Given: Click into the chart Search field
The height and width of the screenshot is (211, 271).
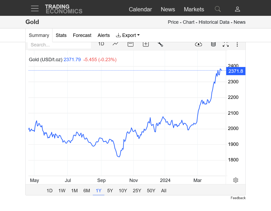Looking at the screenshot, I should tap(59, 45).
